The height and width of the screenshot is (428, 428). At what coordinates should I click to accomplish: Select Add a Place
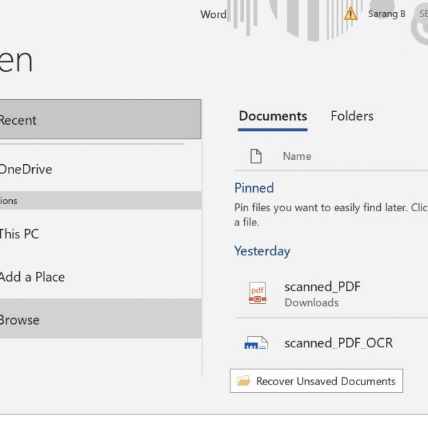point(101,277)
